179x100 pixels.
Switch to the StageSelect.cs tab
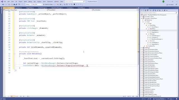(18, 8)
